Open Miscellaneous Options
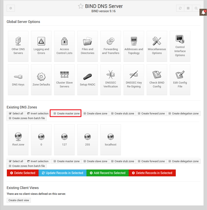The height and width of the screenshot is (210, 207). 157,46
